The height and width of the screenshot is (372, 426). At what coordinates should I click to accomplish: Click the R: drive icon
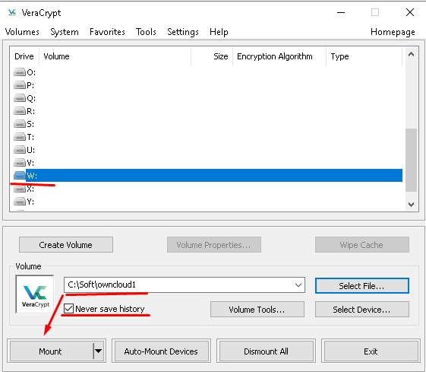click(20, 111)
